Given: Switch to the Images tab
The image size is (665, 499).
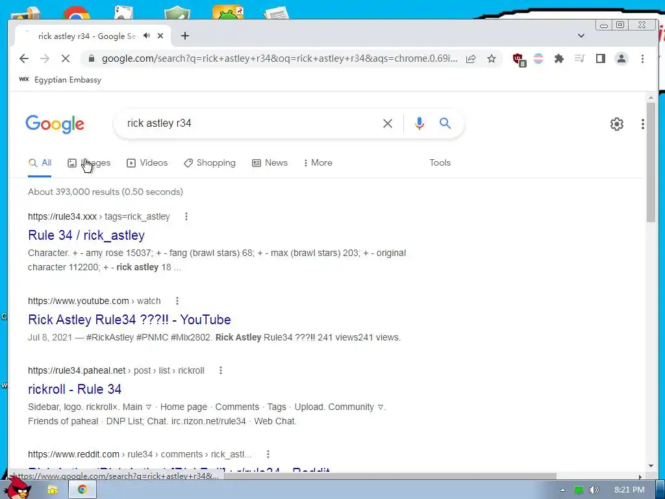Looking at the screenshot, I should 89,163.
